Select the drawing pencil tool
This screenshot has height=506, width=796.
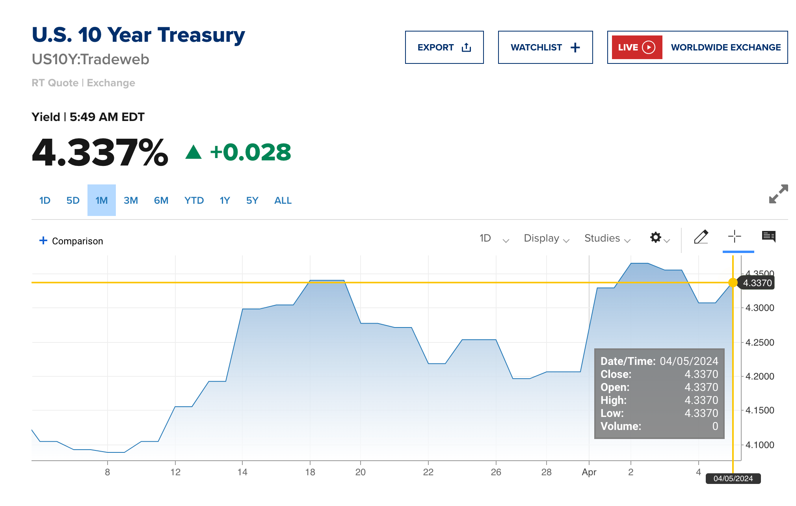click(x=701, y=237)
